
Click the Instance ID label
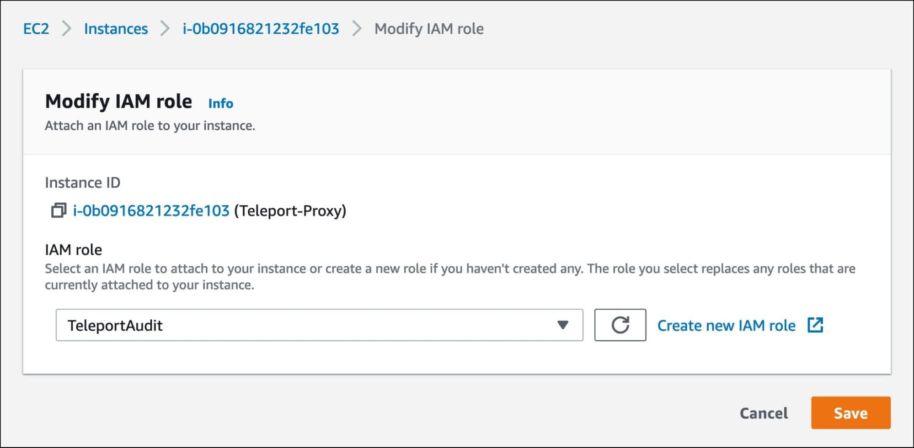82,182
